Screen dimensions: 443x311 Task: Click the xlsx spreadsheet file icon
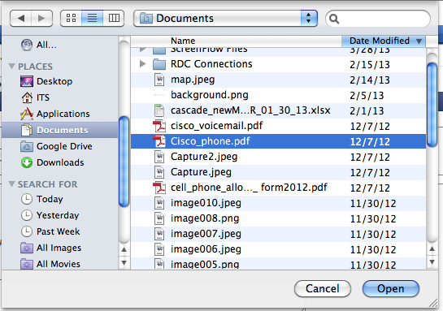tap(159, 110)
